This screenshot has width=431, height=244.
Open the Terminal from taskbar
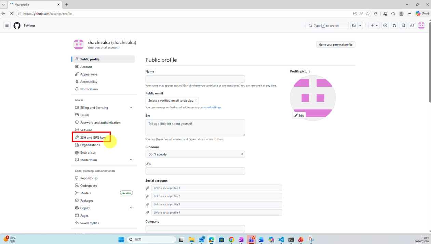291,240
